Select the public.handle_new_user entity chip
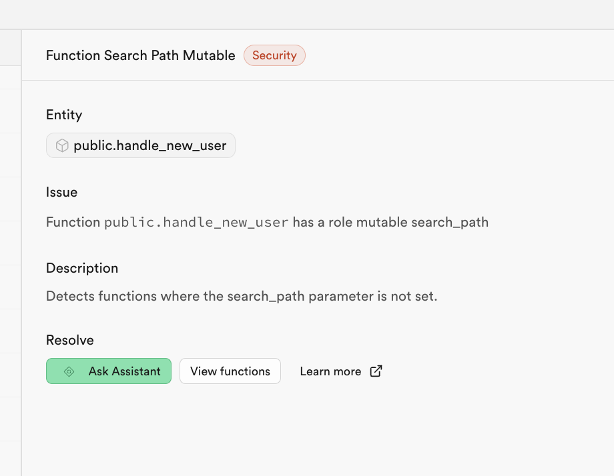This screenshot has height=476, width=614. click(x=141, y=145)
